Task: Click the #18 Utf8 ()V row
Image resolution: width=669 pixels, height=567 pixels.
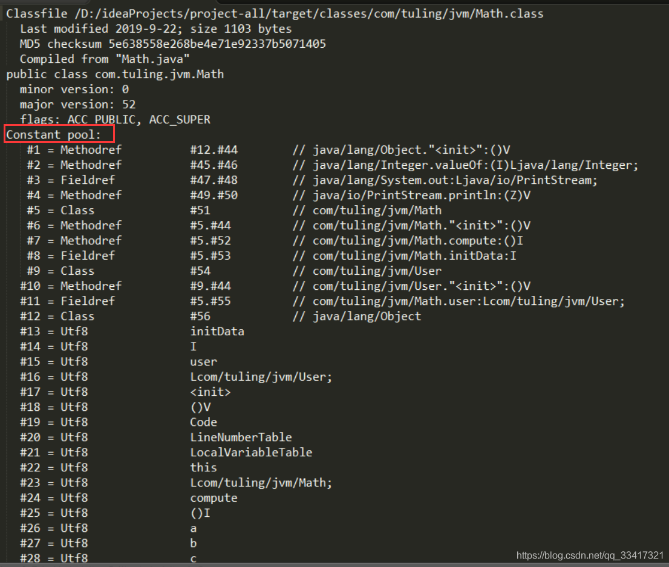Action: pos(115,407)
